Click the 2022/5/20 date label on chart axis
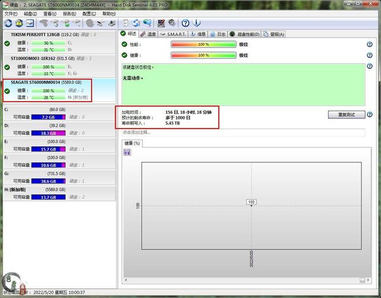The width and height of the screenshot is (381, 298). 251,259
